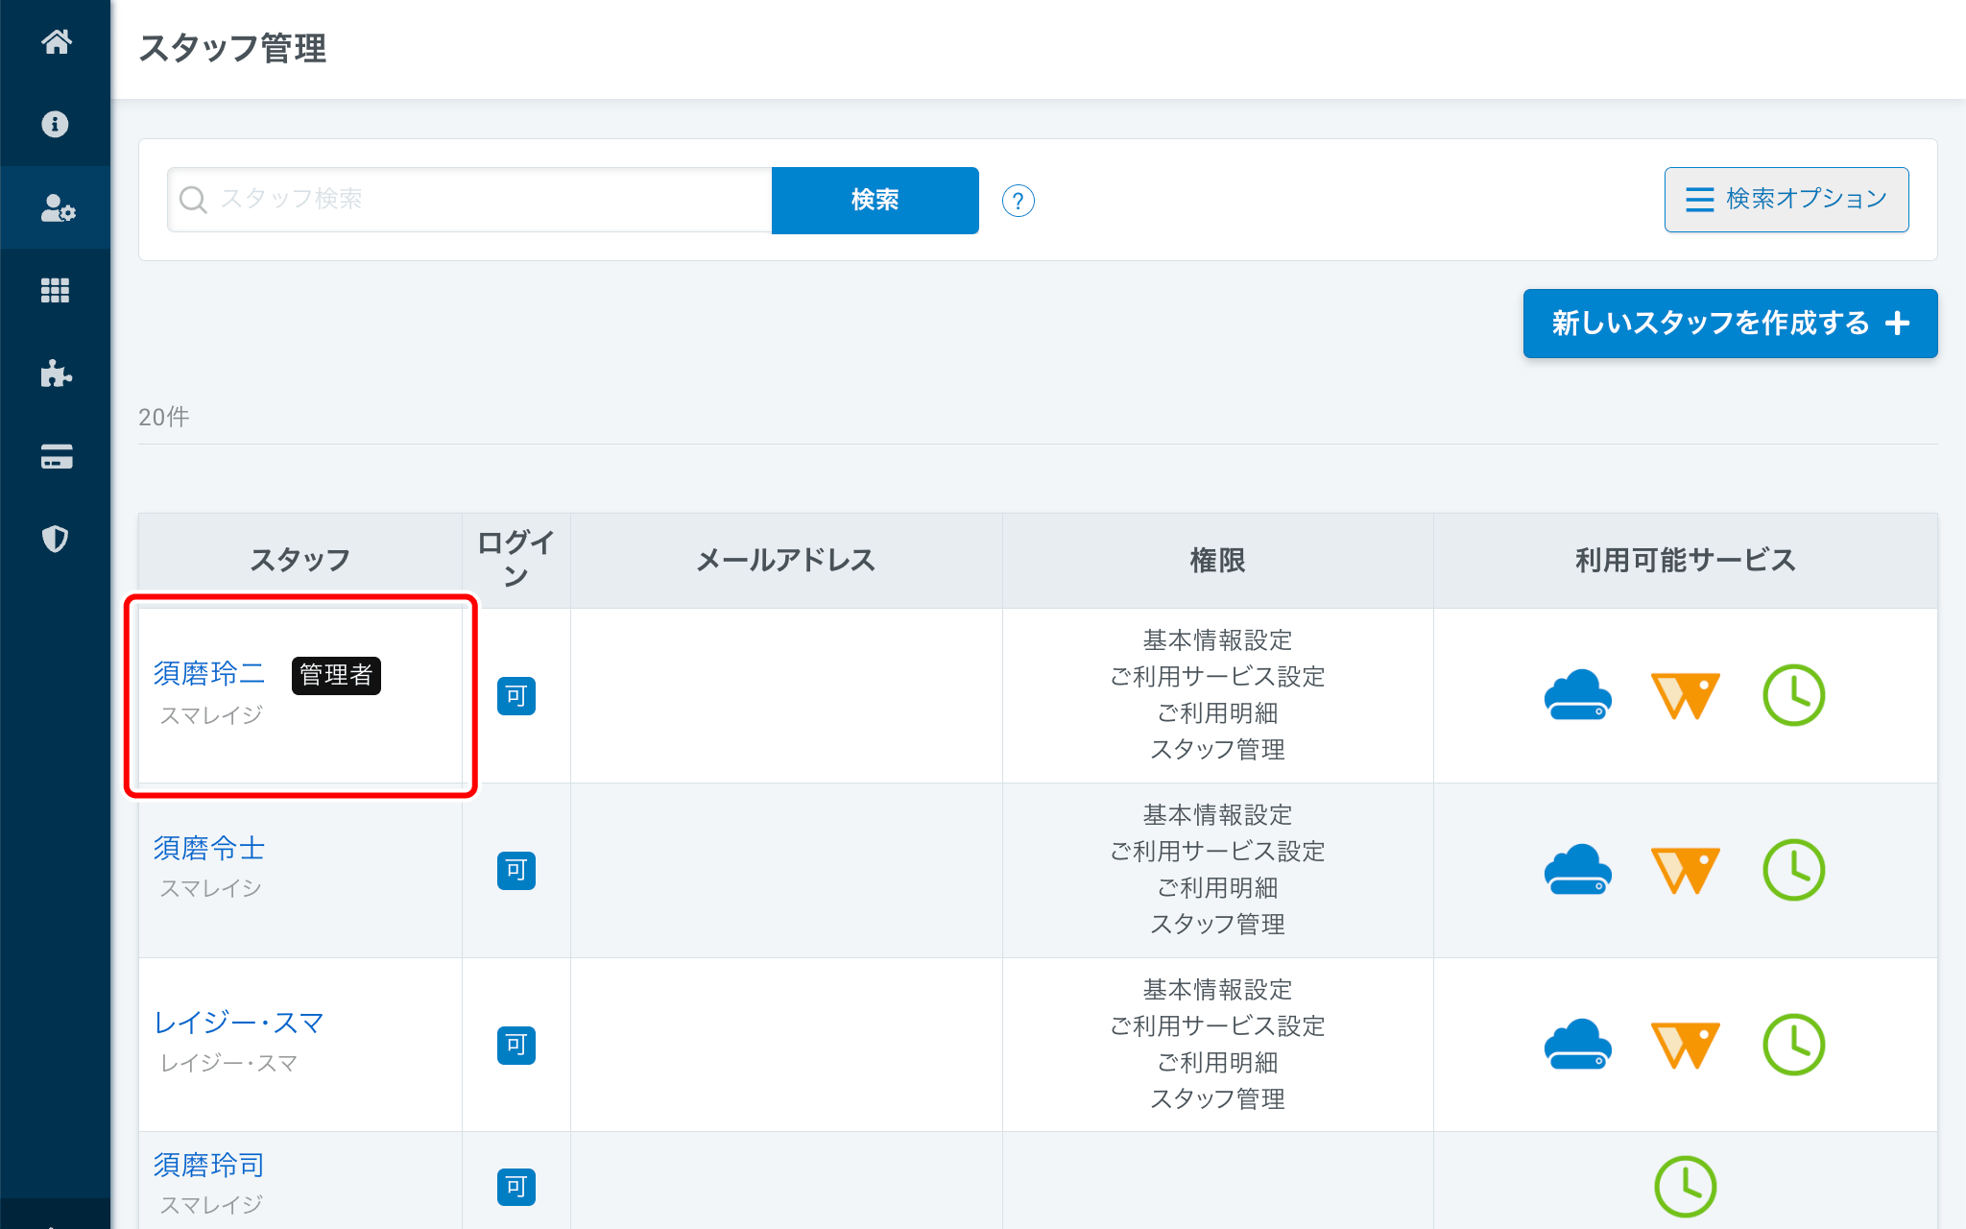Click login 可 badge for 須磨令士
The width and height of the screenshot is (1966, 1229).
(x=516, y=871)
